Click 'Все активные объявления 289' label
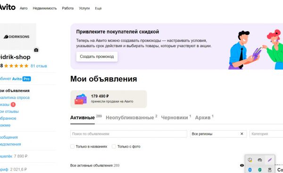Screen dimensions: 283x173 pyautogui.click(x=95, y=165)
